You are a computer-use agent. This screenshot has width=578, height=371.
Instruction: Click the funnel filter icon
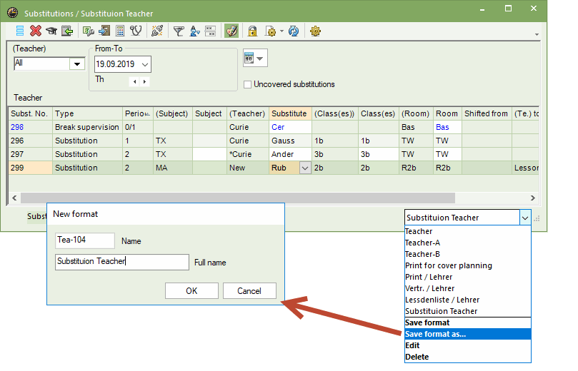coord(179,31)
